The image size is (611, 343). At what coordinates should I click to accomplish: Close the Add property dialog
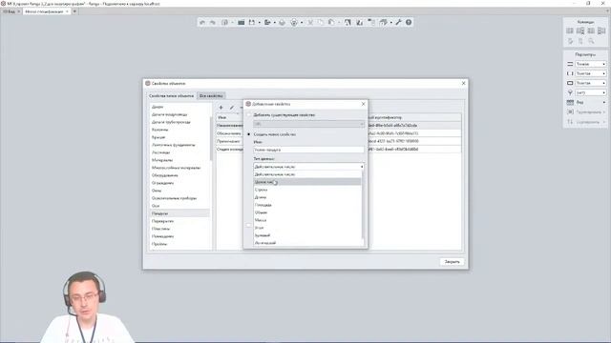click(363, 104)
